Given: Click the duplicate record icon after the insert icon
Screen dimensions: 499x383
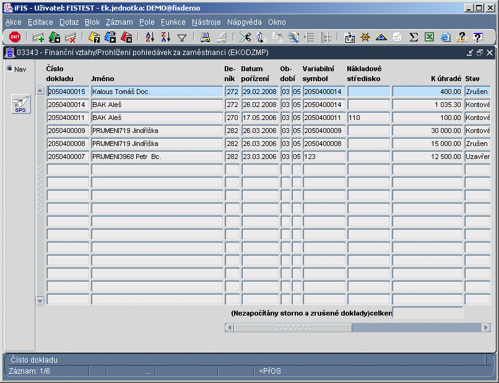Looking at the screenshot, I should point(54,37).
